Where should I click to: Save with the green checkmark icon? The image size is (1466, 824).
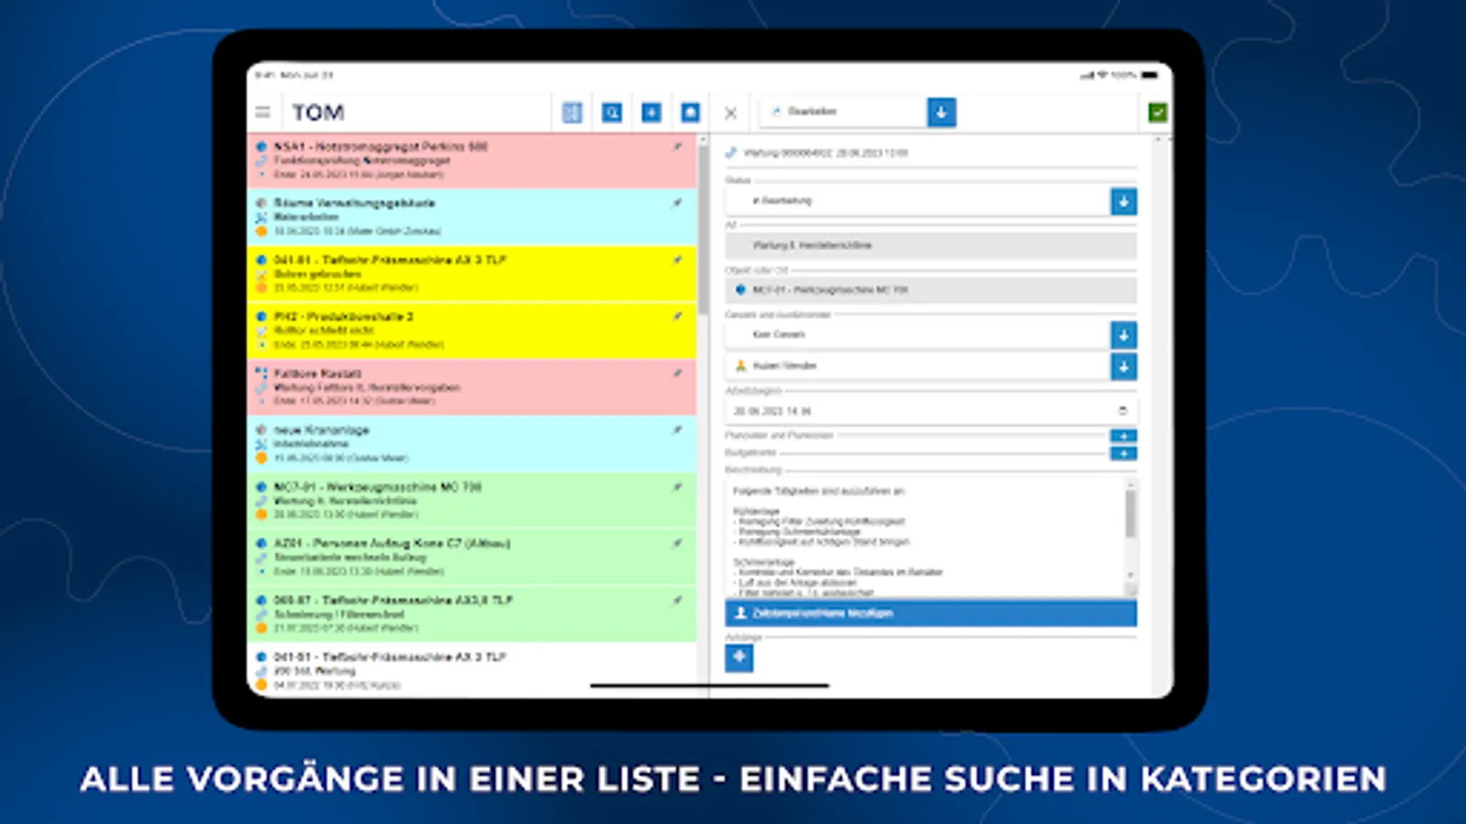[1158, 113]
